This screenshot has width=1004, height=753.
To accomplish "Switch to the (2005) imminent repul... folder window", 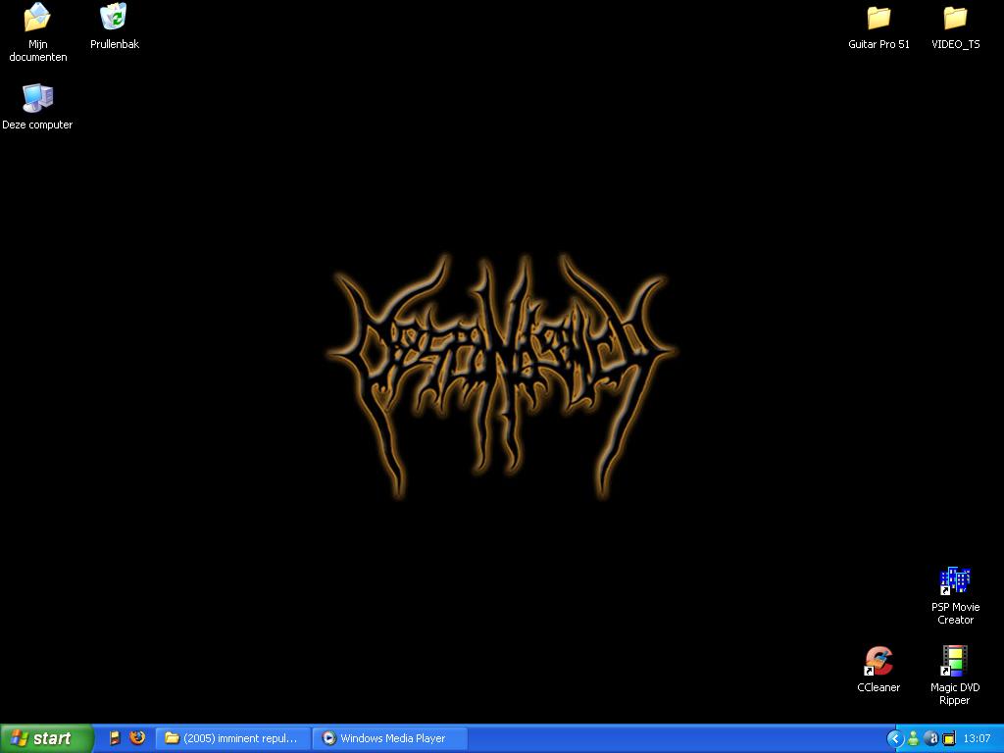I will (x=233, y=738).
